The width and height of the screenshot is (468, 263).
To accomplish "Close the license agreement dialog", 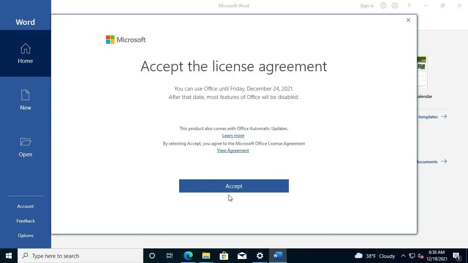I will point(408,20).
